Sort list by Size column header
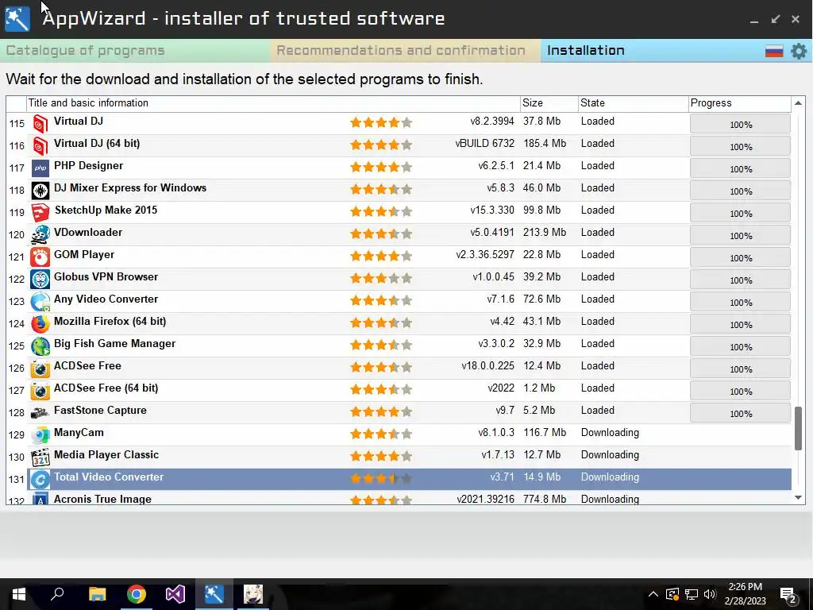 (x=549, y=103)
